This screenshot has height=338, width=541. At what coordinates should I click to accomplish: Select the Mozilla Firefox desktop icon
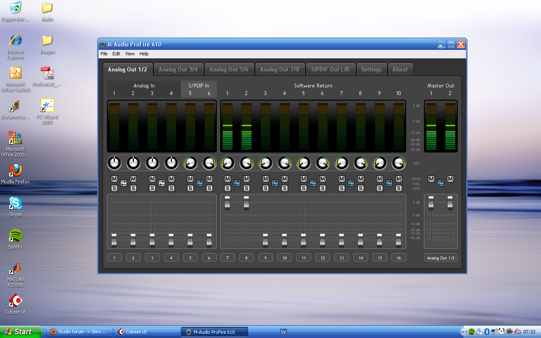point(16,174)
